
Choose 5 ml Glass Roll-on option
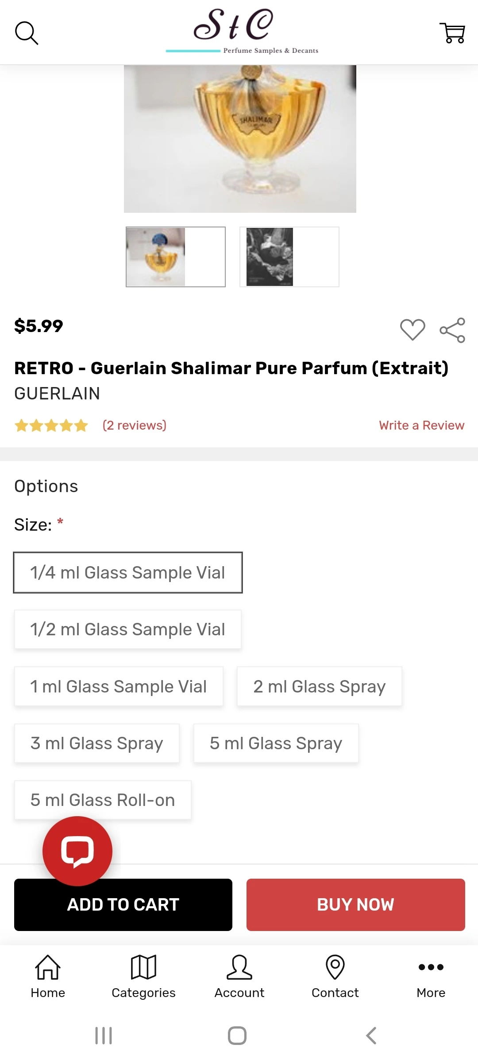click(103, 800)
